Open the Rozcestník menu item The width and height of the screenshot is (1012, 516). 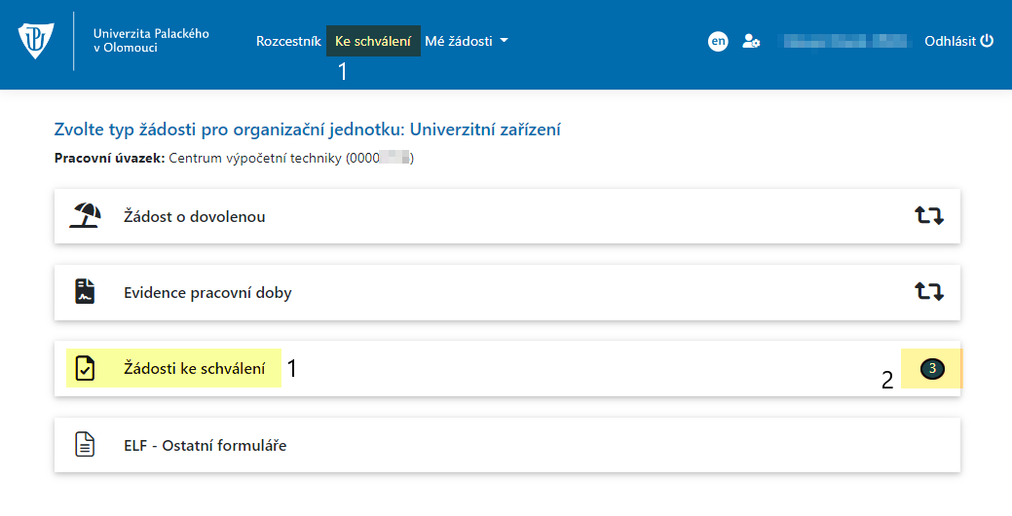coord(288,41)
